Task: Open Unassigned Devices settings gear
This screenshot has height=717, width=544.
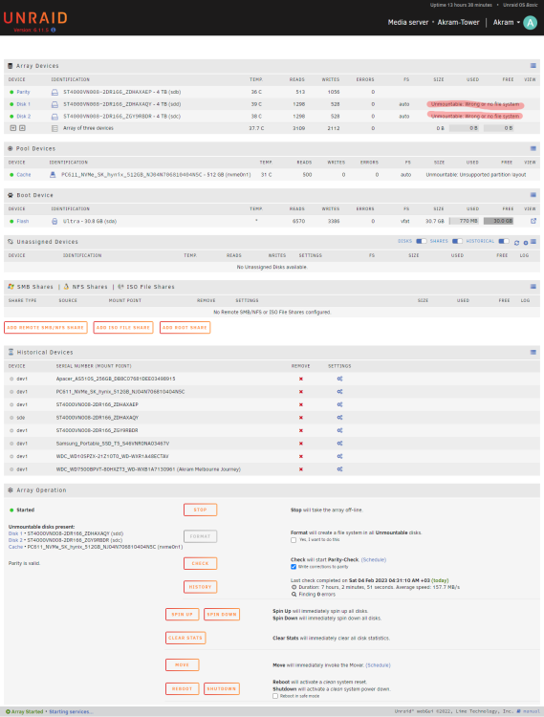Action: click(x=525, y=243)
